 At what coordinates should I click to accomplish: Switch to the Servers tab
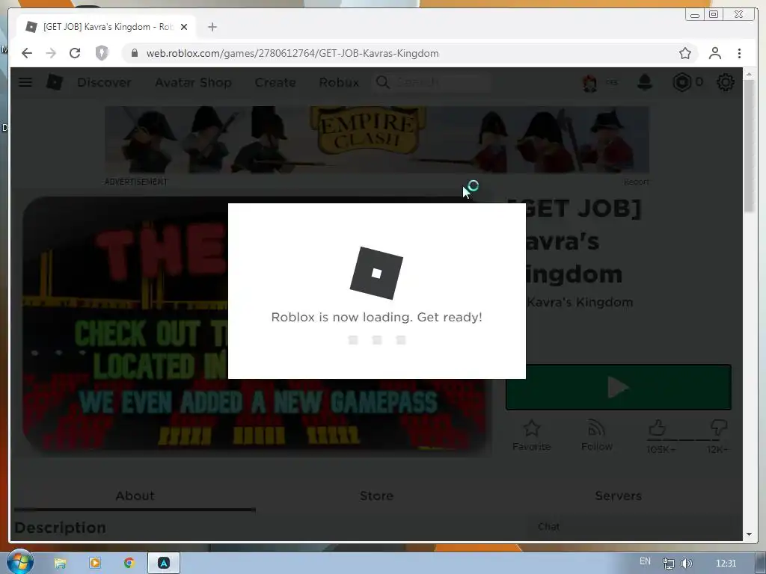pos(618,496)
